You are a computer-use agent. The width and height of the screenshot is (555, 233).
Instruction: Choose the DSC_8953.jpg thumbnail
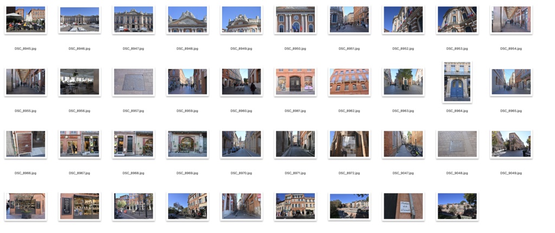457,19
